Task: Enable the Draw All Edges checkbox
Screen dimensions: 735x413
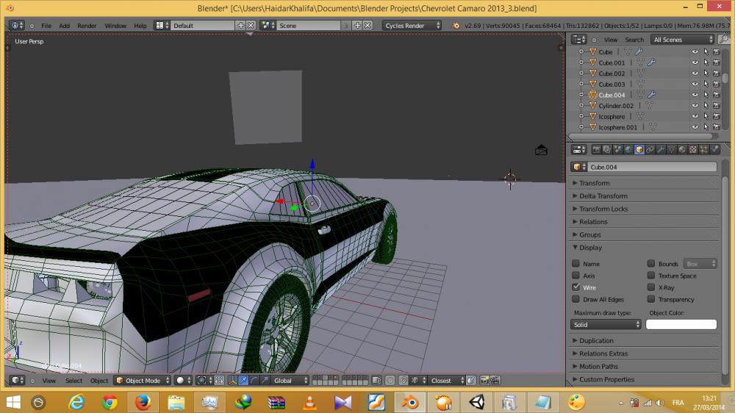Action: tap(576, 298)
